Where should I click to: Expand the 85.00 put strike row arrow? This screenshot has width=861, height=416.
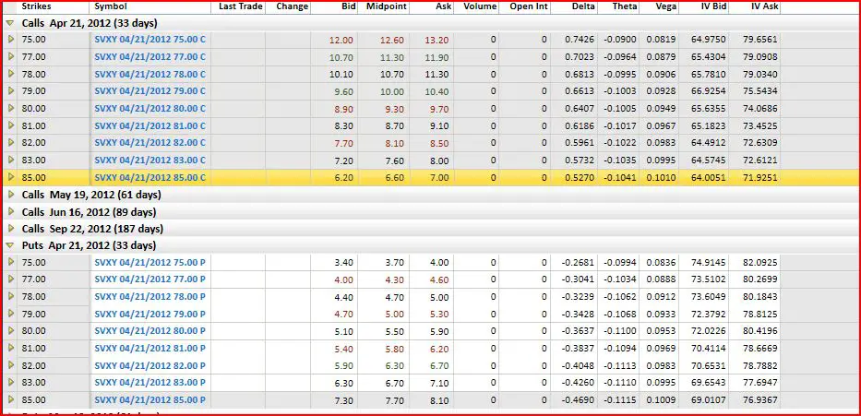(11, 400)
